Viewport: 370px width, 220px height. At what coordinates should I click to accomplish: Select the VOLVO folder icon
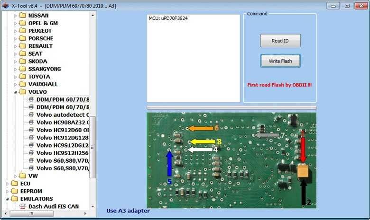click(23, 91)
